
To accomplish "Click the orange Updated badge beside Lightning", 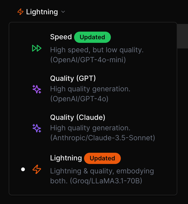I will (x=102, y=158).
